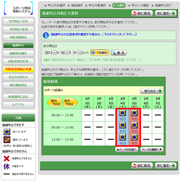Screen dimensions: 181x181
Task: Select 抽選照会確定 from the sidebar menu
Action: (x=18, y=53)
